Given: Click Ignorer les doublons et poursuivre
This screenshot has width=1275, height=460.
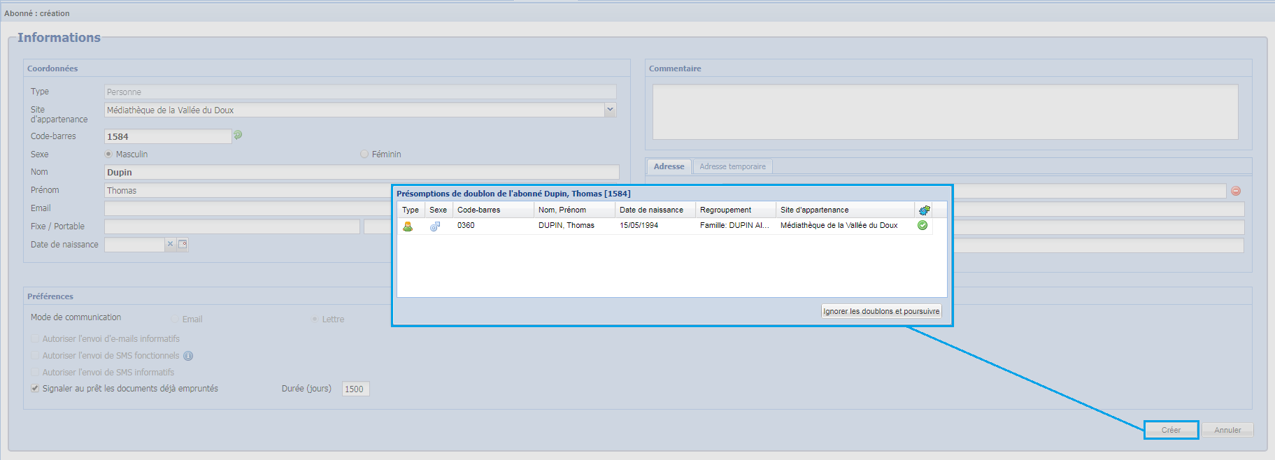Looking at the screenshot, I should pyautogui.click(x=881, y=311).
